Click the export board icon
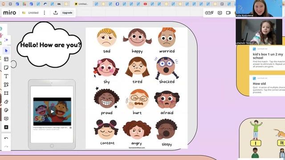 pos(56,13)
